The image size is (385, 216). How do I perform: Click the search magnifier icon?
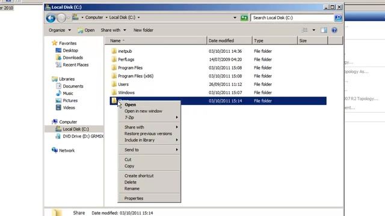[x=338, y=17]
